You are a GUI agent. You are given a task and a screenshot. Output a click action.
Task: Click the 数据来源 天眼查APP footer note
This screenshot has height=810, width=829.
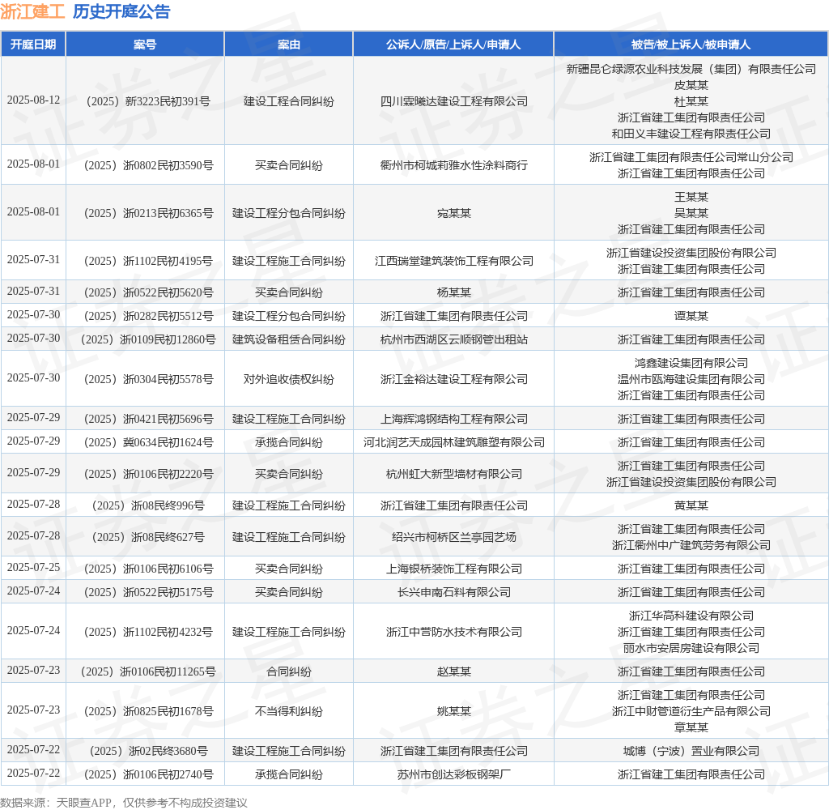coord(124,803)
